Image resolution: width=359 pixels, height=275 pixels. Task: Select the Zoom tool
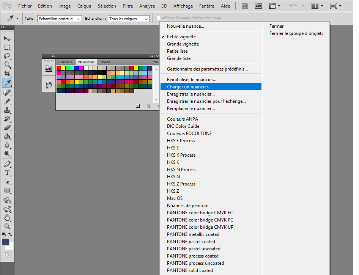7,226
